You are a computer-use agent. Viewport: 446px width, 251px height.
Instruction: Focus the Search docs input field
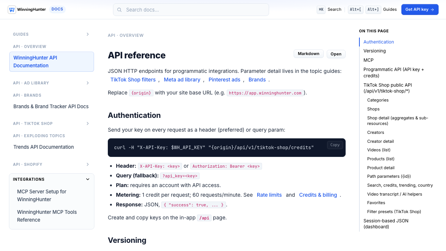pyautogui.click(x=191, y=10)
